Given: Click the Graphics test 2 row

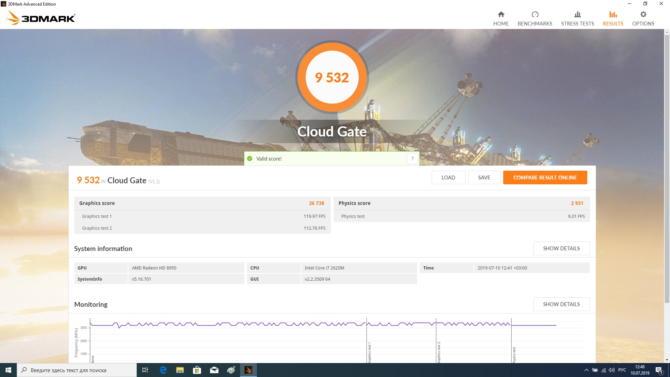Looking at the screenshot, I should (202, 228).
